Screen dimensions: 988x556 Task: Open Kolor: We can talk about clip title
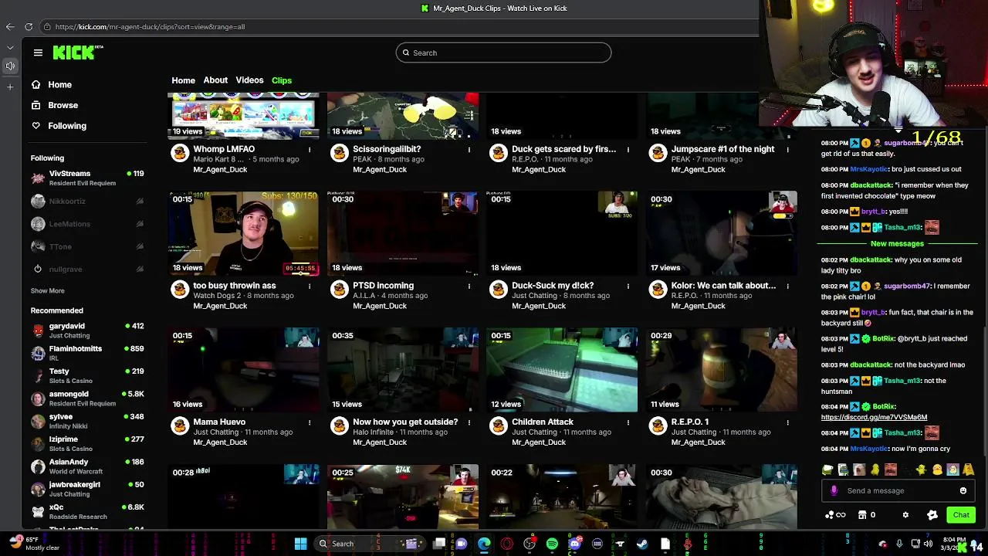point(723,286)
